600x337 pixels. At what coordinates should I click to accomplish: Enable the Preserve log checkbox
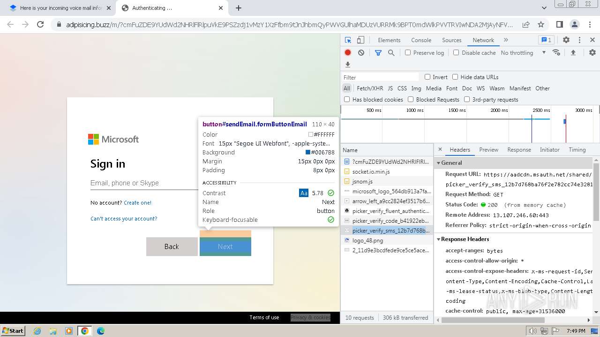(x=408, y=53)
